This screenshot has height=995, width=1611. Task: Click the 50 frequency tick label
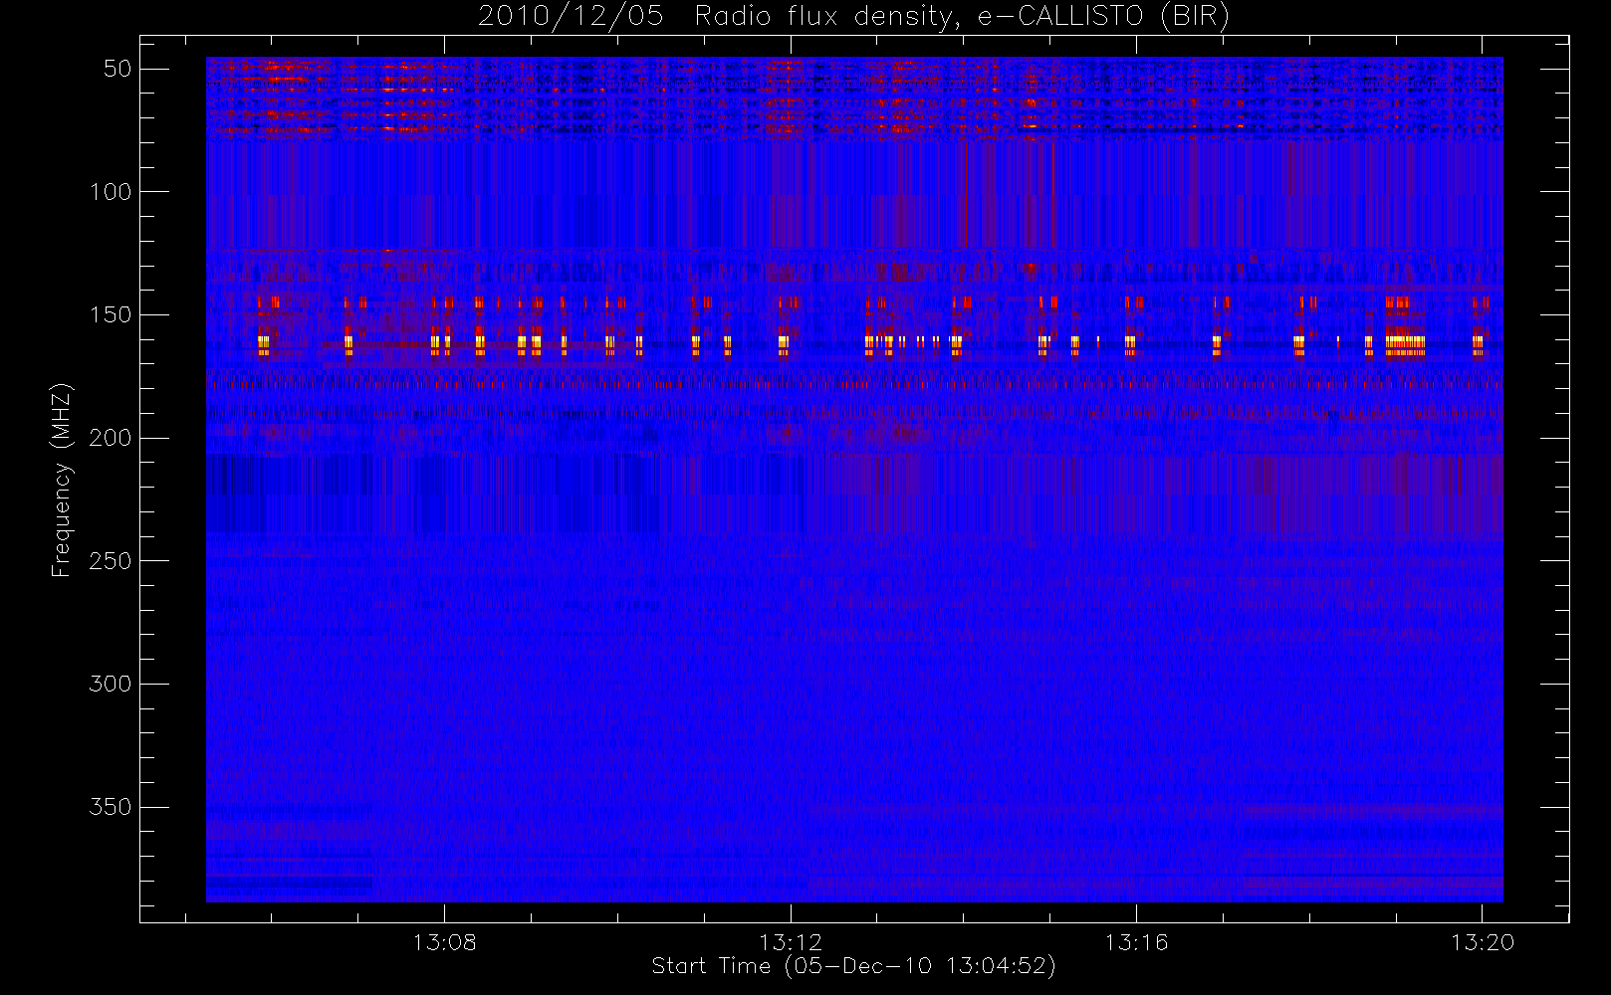117,69
